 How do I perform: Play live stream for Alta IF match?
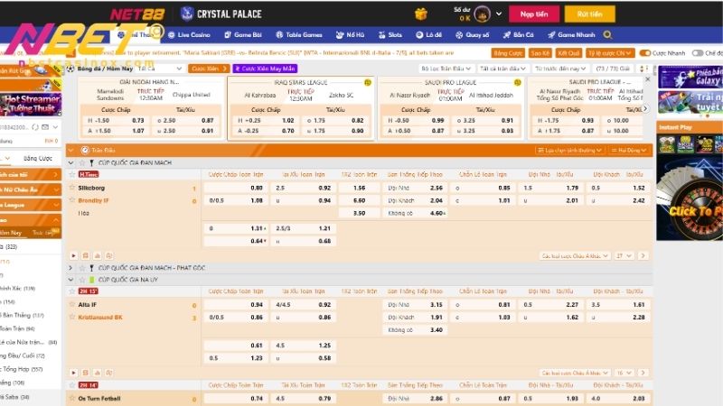[x=73, y=373]
